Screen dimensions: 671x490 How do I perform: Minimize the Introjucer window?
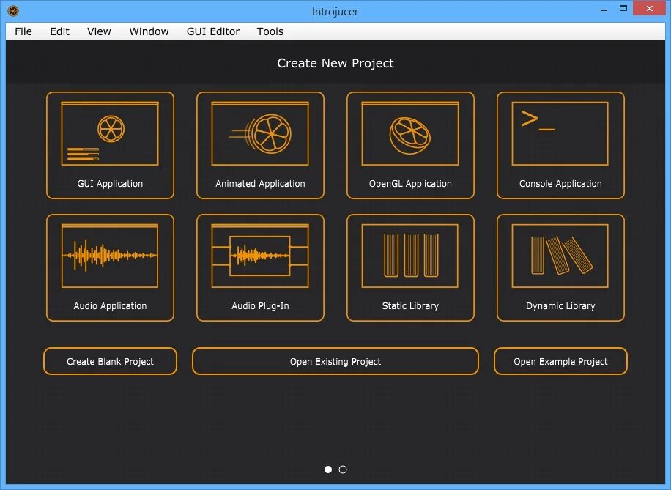604,9
